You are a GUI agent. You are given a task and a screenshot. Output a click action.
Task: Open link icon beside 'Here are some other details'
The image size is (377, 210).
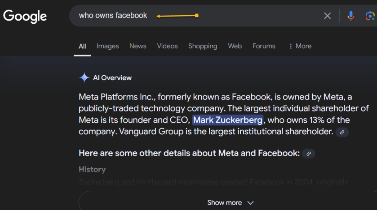309,154
